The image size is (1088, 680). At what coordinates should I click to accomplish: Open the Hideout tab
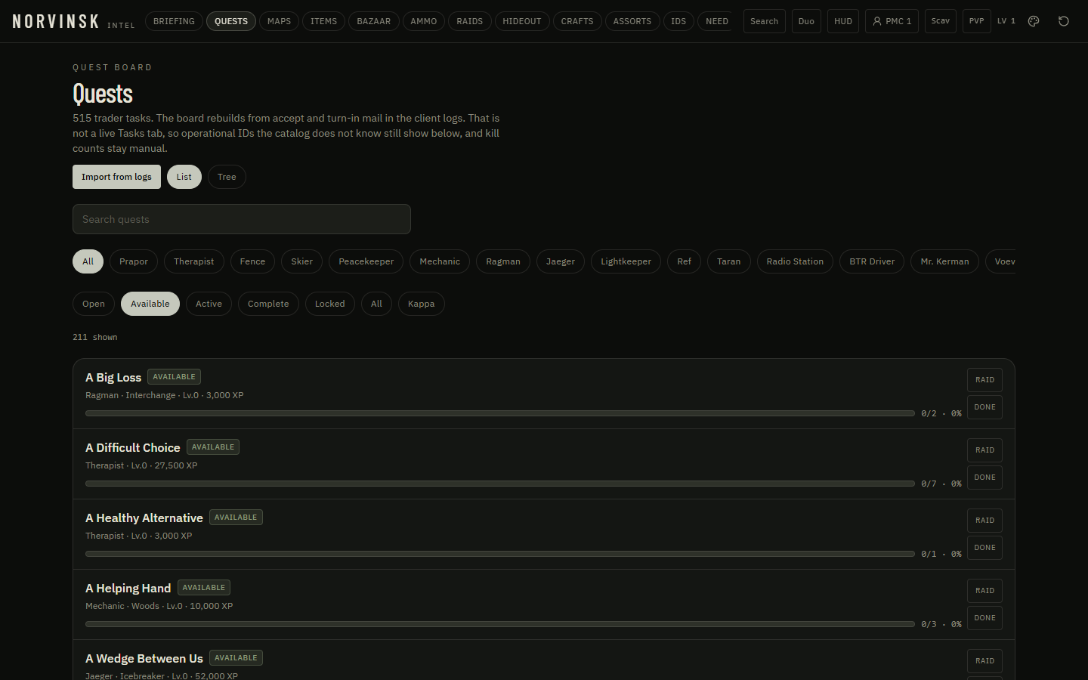click(522, 21)
